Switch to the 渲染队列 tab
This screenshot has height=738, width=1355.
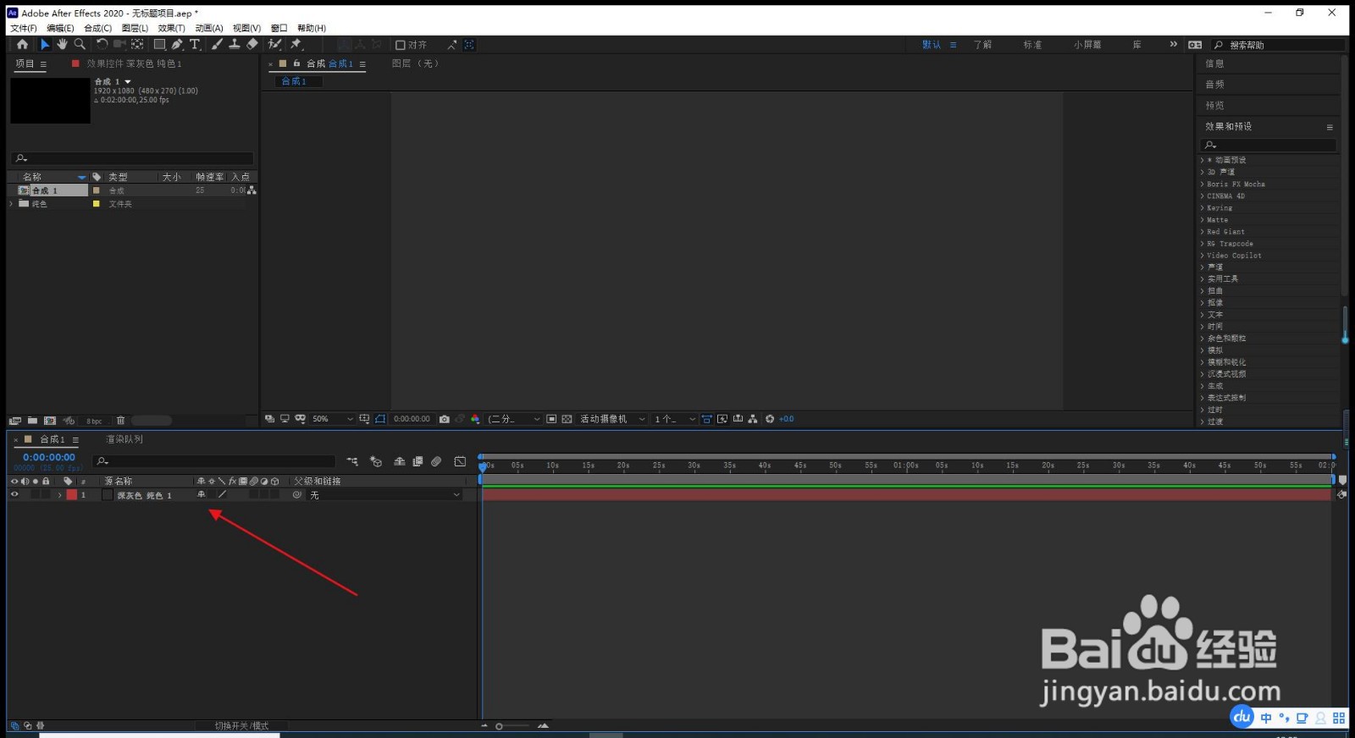coord(124,439)
